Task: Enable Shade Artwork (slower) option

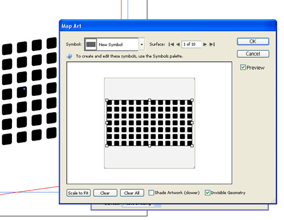Action: [151, 193]
